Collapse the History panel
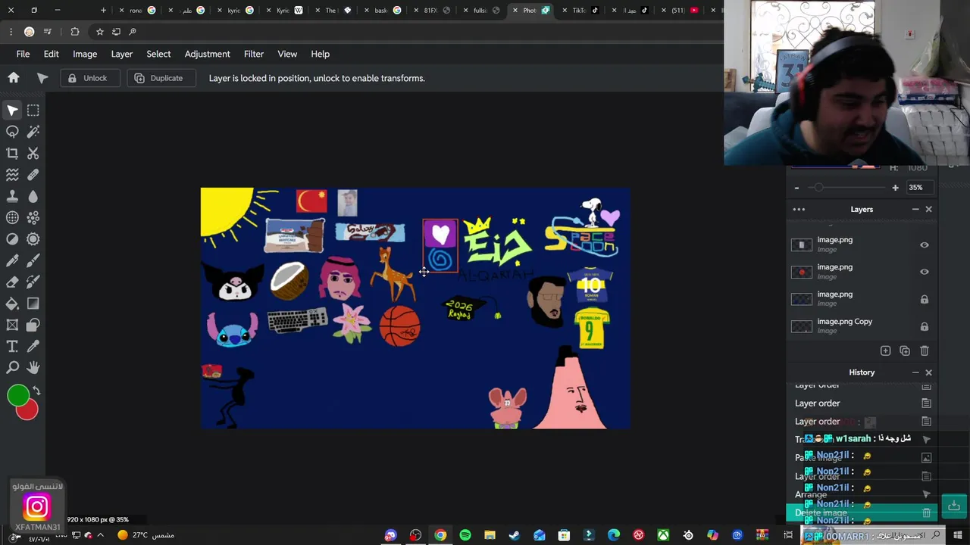Viewport: 970px width, 545px height. [915, 372]
